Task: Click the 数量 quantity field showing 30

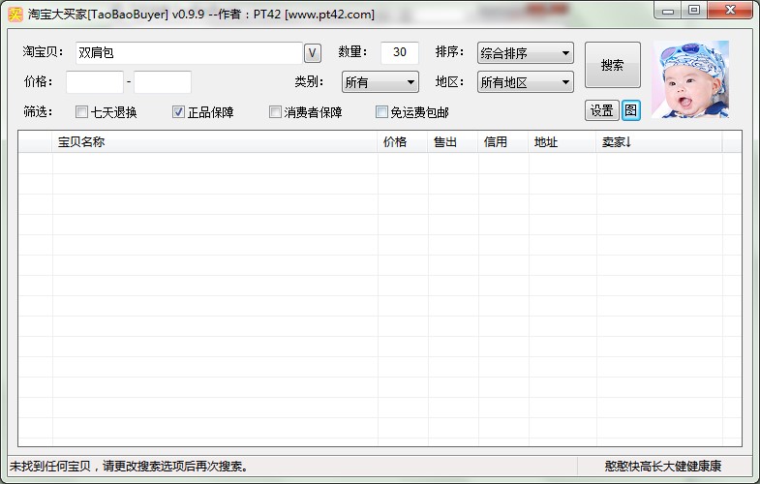Action: (400, 53)
